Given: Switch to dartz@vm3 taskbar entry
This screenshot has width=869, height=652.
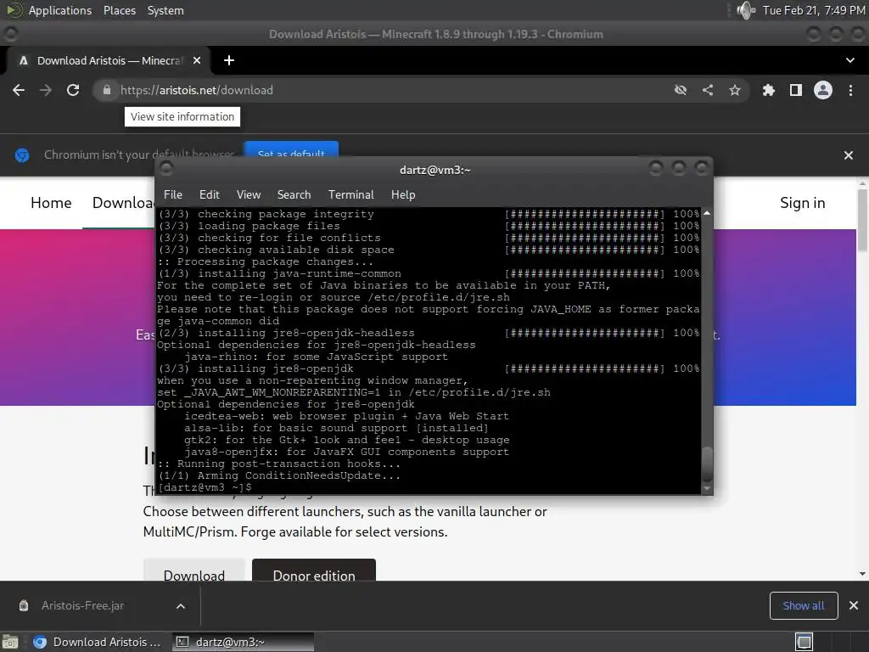Looking at the screenshot, I should [243, 642].
